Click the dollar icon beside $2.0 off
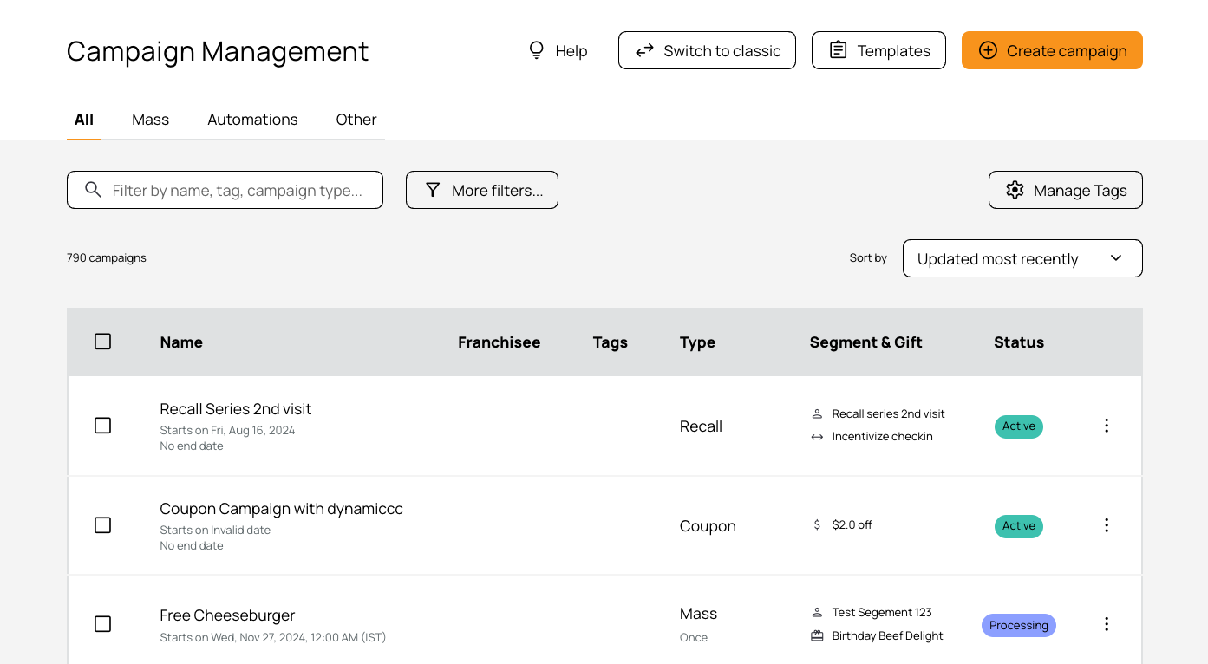The height and width of the screenshot is (664, 1208). [817, 524]
